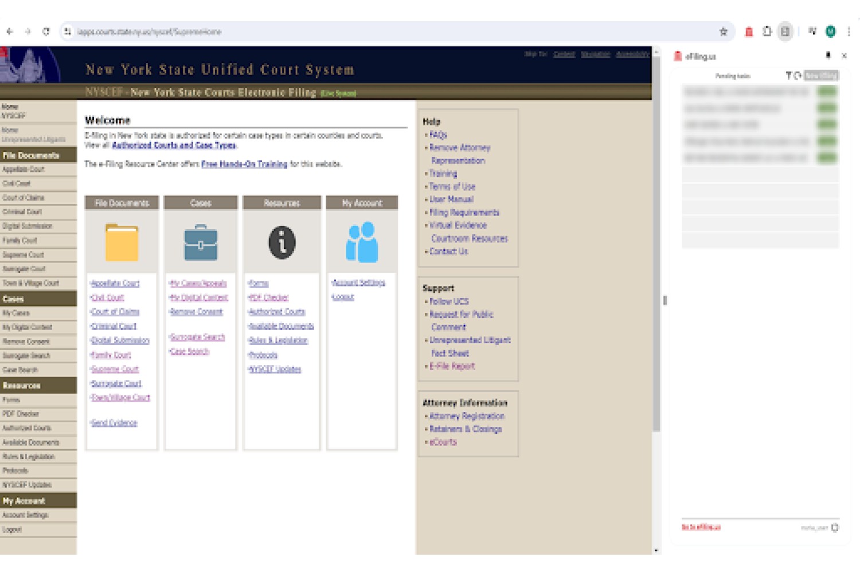Open My Cases/Appeals link in Cases card
The height and width of the screenshot is (573, 860).
(198, 283)
